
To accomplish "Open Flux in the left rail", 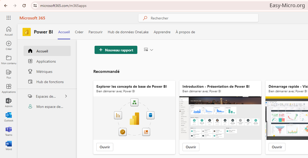I will click(9, 74).
